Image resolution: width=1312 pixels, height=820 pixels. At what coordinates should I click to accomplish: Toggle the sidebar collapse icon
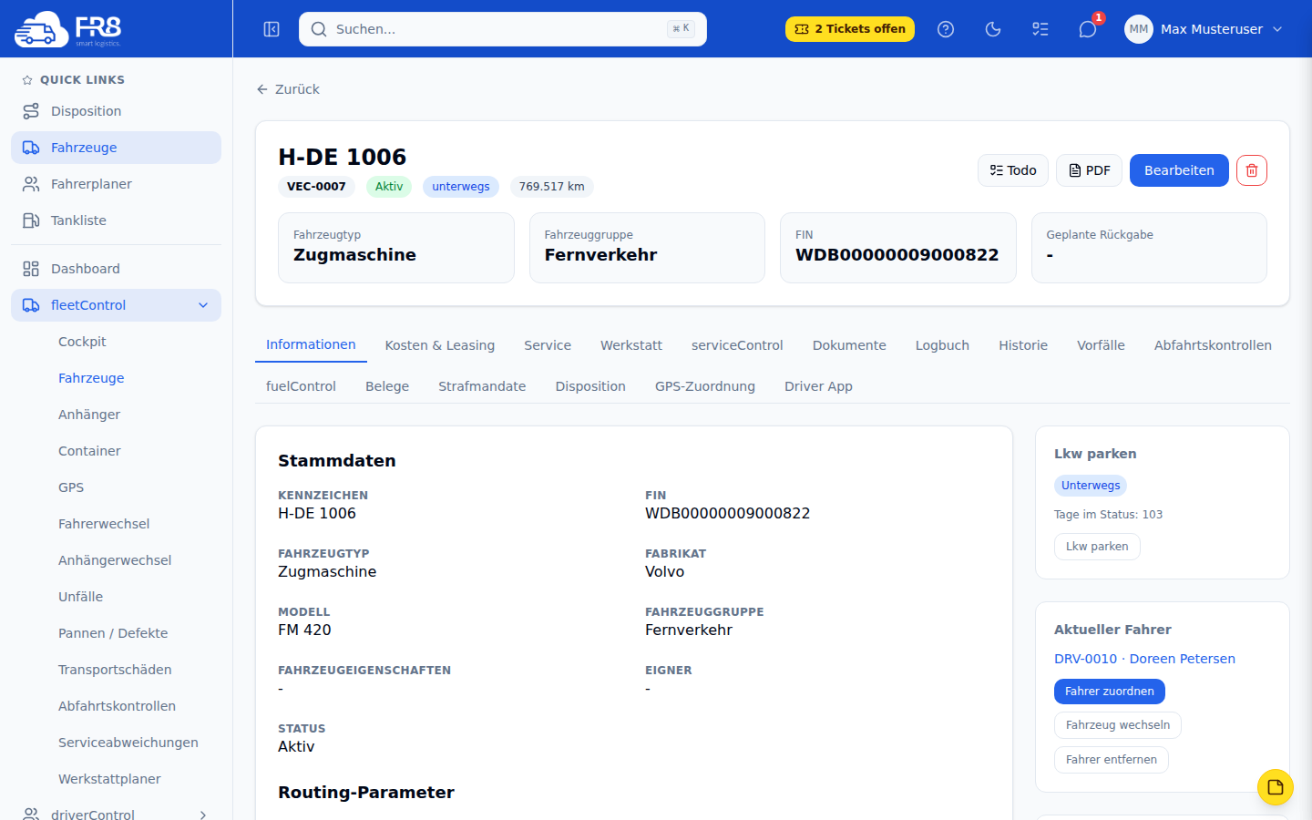(x=272, y=29)
